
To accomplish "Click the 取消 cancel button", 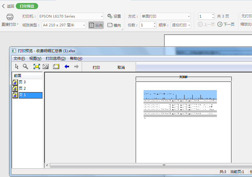I will click(121, 68).
